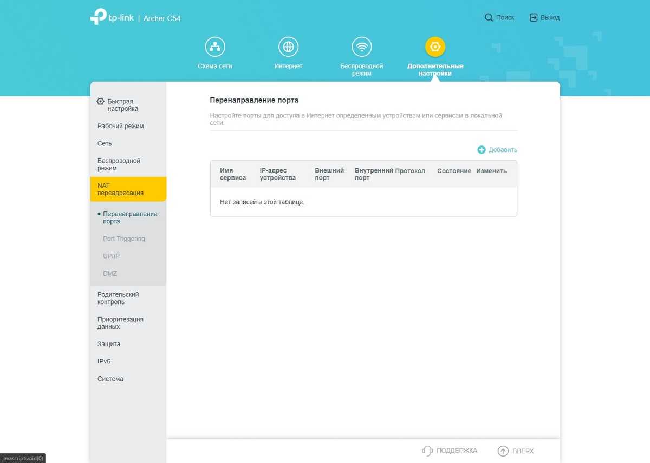This screenshot has height=463, width=650.
Task: Expand the Система sidebar section
Action: coord(110,379)
